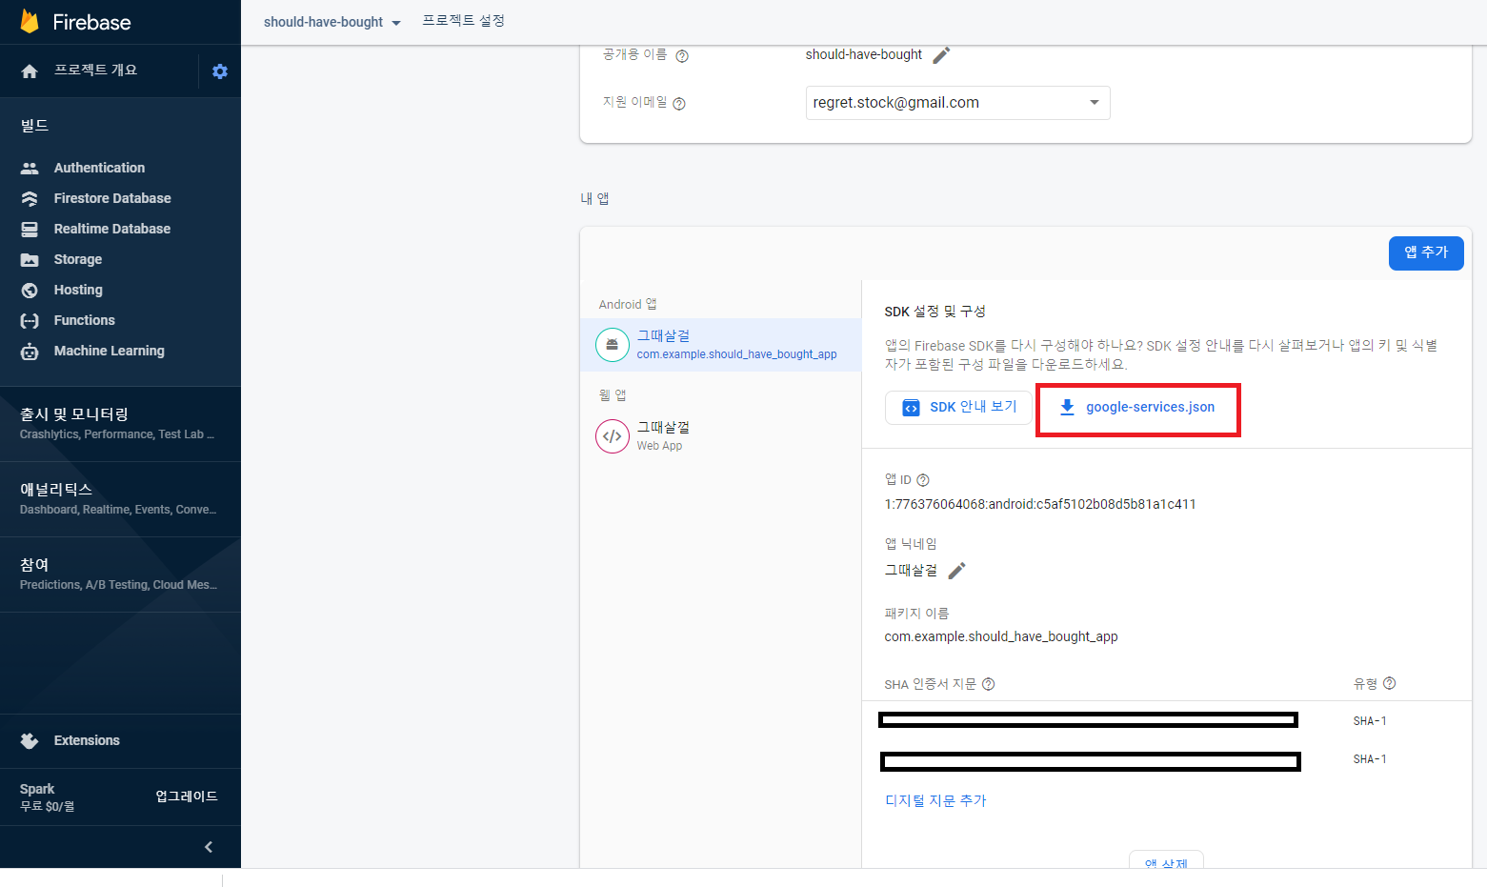The width and height of the screenshot is (1487, 887).
Task: Select the Android app com.example.should_have_bought_app
Action: [x=720, y=345]
